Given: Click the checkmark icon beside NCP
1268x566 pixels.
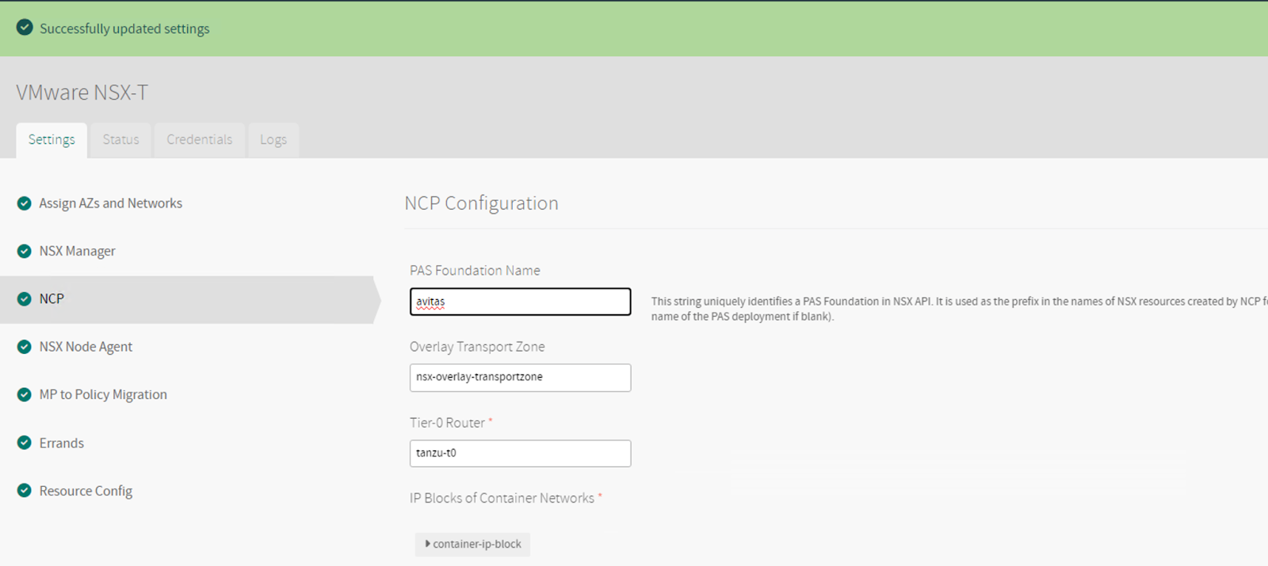Looking at the screenshot, I should 25,299.
